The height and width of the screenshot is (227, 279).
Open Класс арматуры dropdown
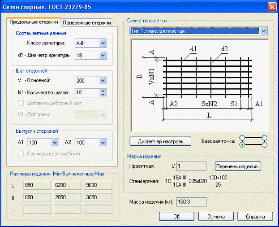[103, 43]
